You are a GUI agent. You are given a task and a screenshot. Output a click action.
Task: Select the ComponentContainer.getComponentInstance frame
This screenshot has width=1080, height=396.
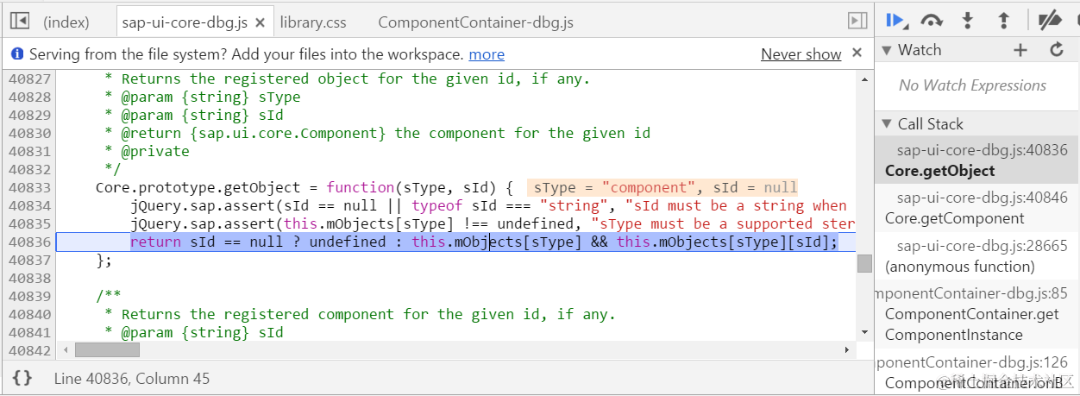tap(976, 314)
